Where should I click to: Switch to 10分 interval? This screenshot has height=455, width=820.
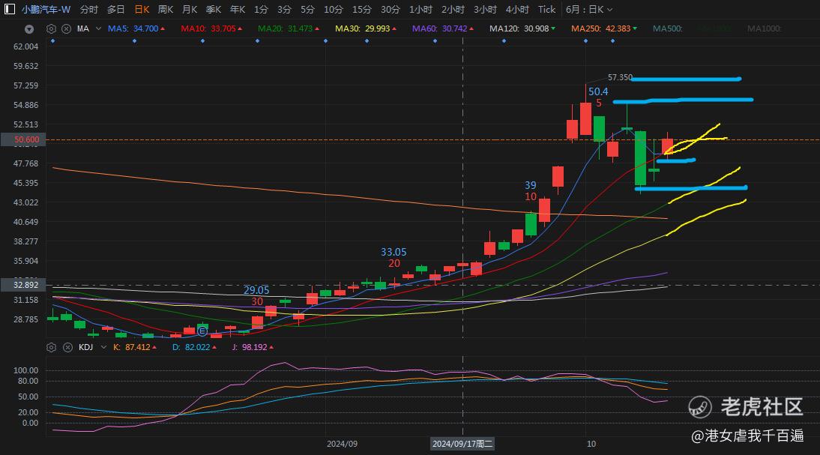point(333,10)
